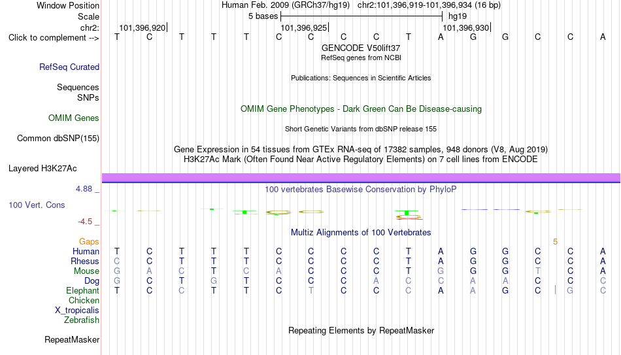The image size is (621, 355).
Task: Open the RefSeq Curated track label
Action: [x=69, y=67]
